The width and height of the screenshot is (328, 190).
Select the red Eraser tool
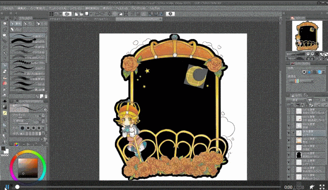[x=5, y=83]
